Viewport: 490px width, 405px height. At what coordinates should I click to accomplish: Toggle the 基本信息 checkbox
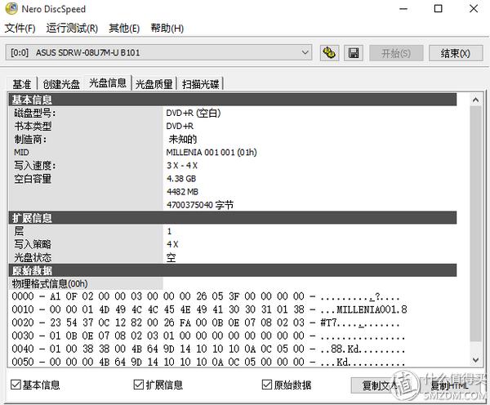click(x=16, y=385)
